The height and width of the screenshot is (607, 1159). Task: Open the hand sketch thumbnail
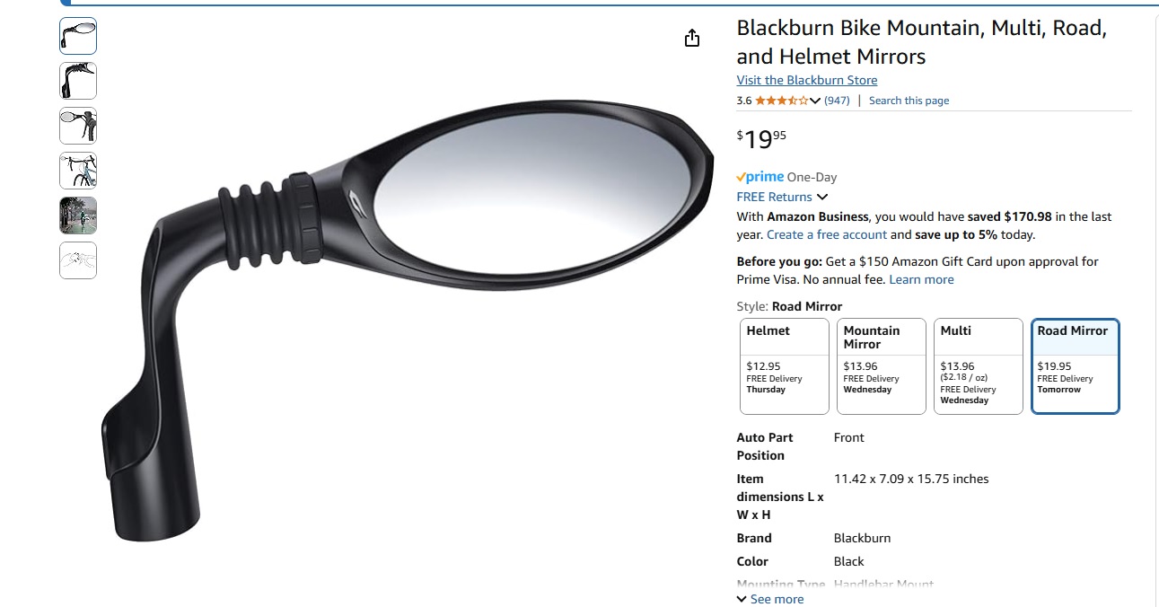78,260
